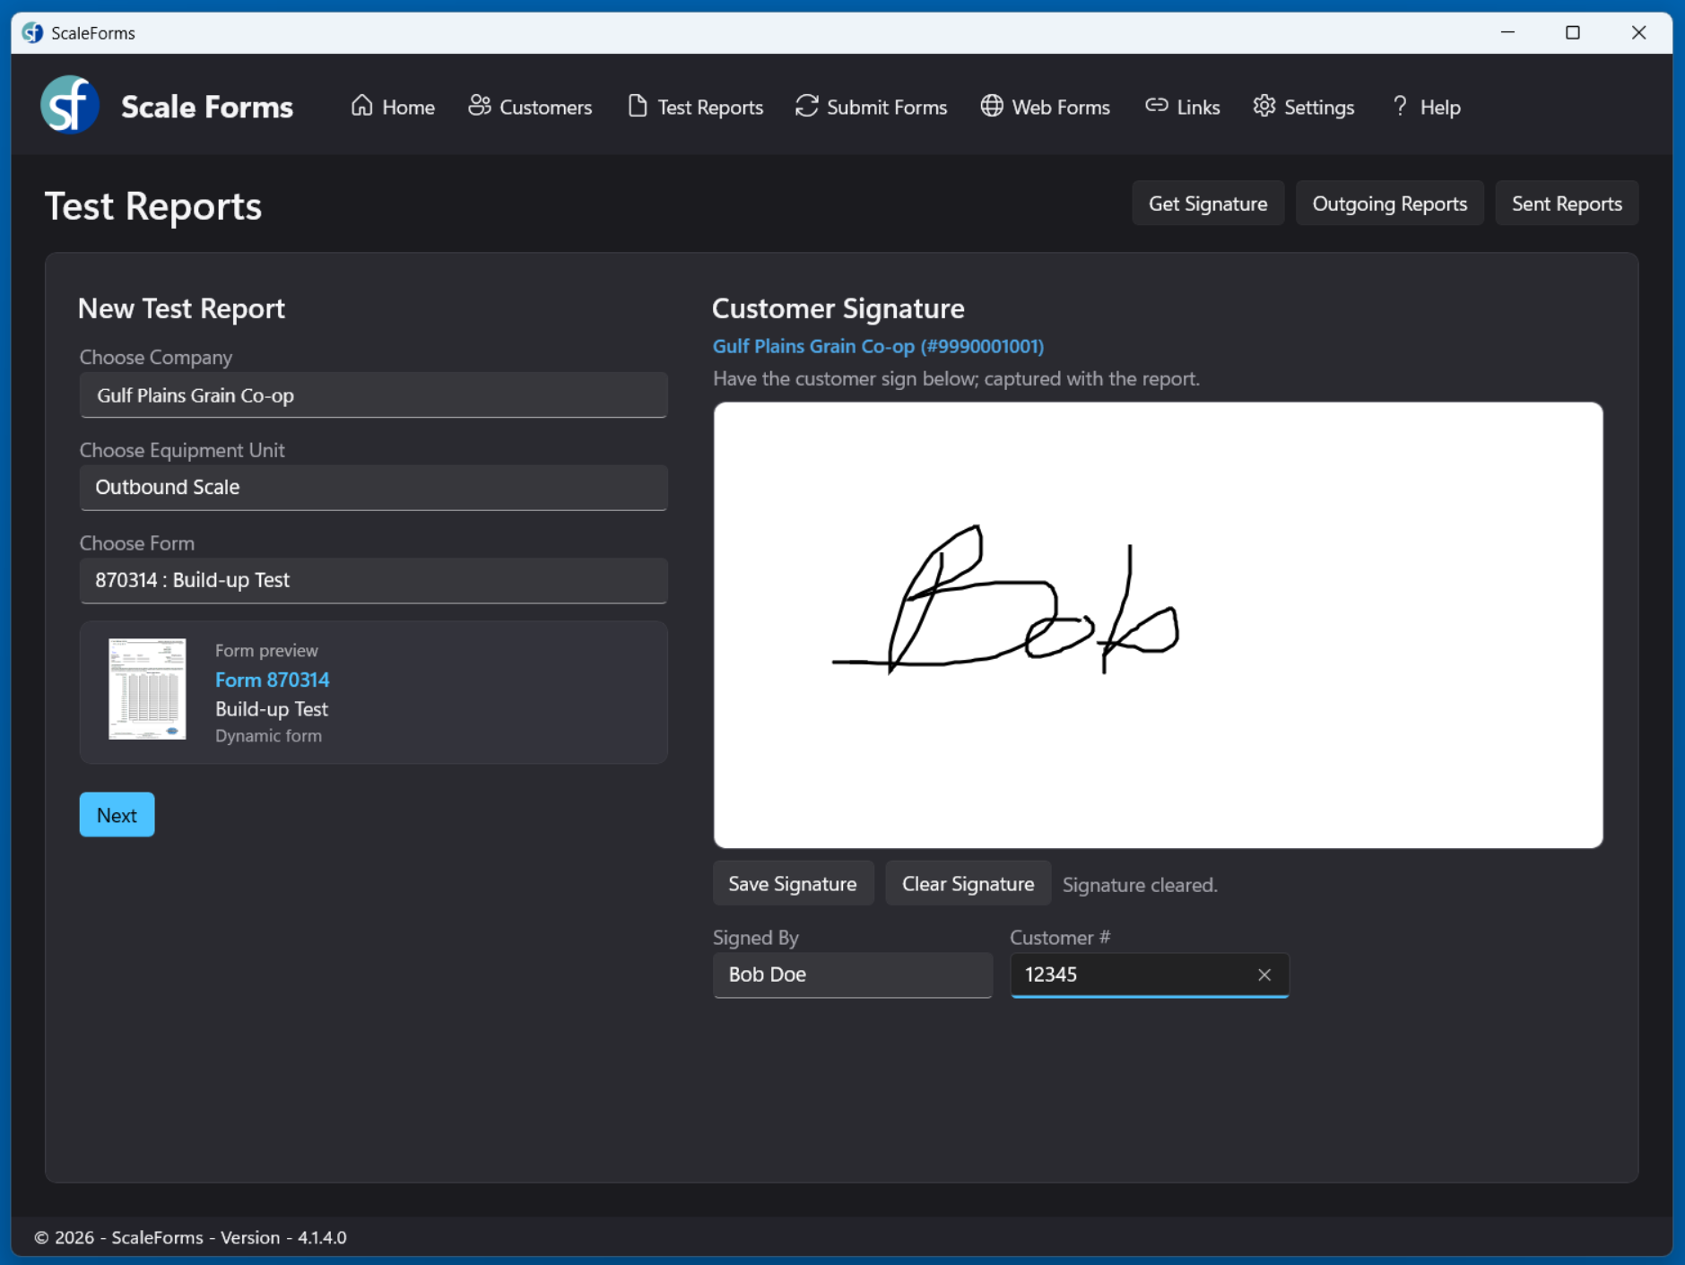This screenshot has width=1685, height=1265.
Task: Click inside the signature drawing canvas
Action: pos(1158,625)
